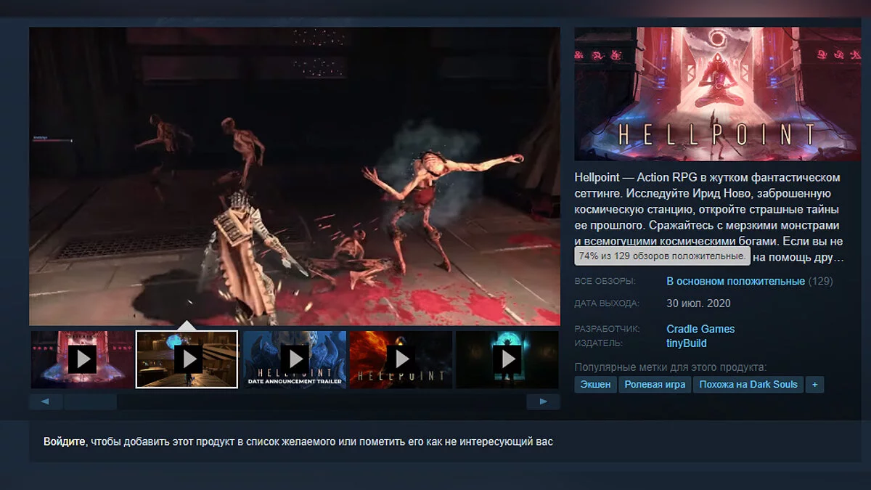Click the '74% из 129 обзоров положительные' tooltip
This screenshot has width=871, height=490.
tap(662, 256)
